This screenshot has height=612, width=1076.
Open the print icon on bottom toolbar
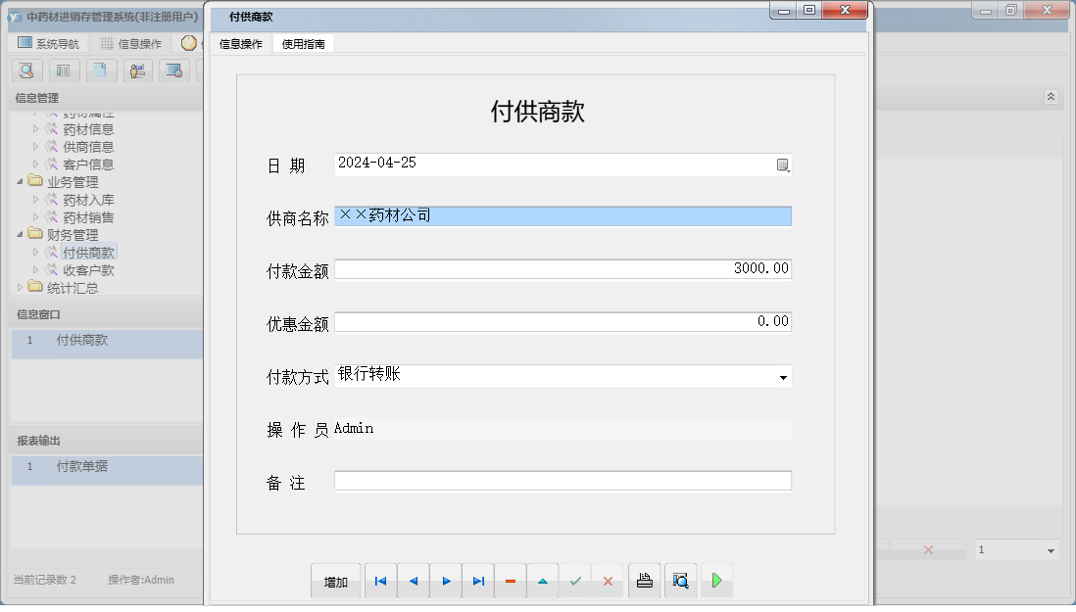644,580
